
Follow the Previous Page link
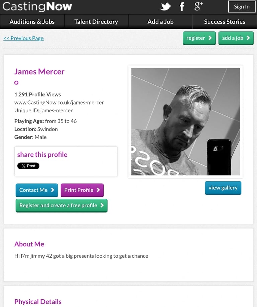point(23,38)
